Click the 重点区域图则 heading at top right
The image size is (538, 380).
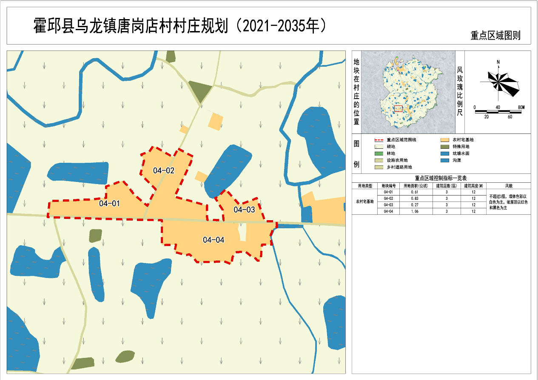(x=495, y=36)
